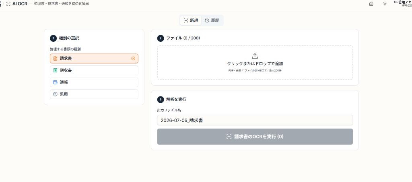The width and height of the screenshot is (412, 182).
Task: Open GF管理アカウント user menu
Action: click(402, 4)
